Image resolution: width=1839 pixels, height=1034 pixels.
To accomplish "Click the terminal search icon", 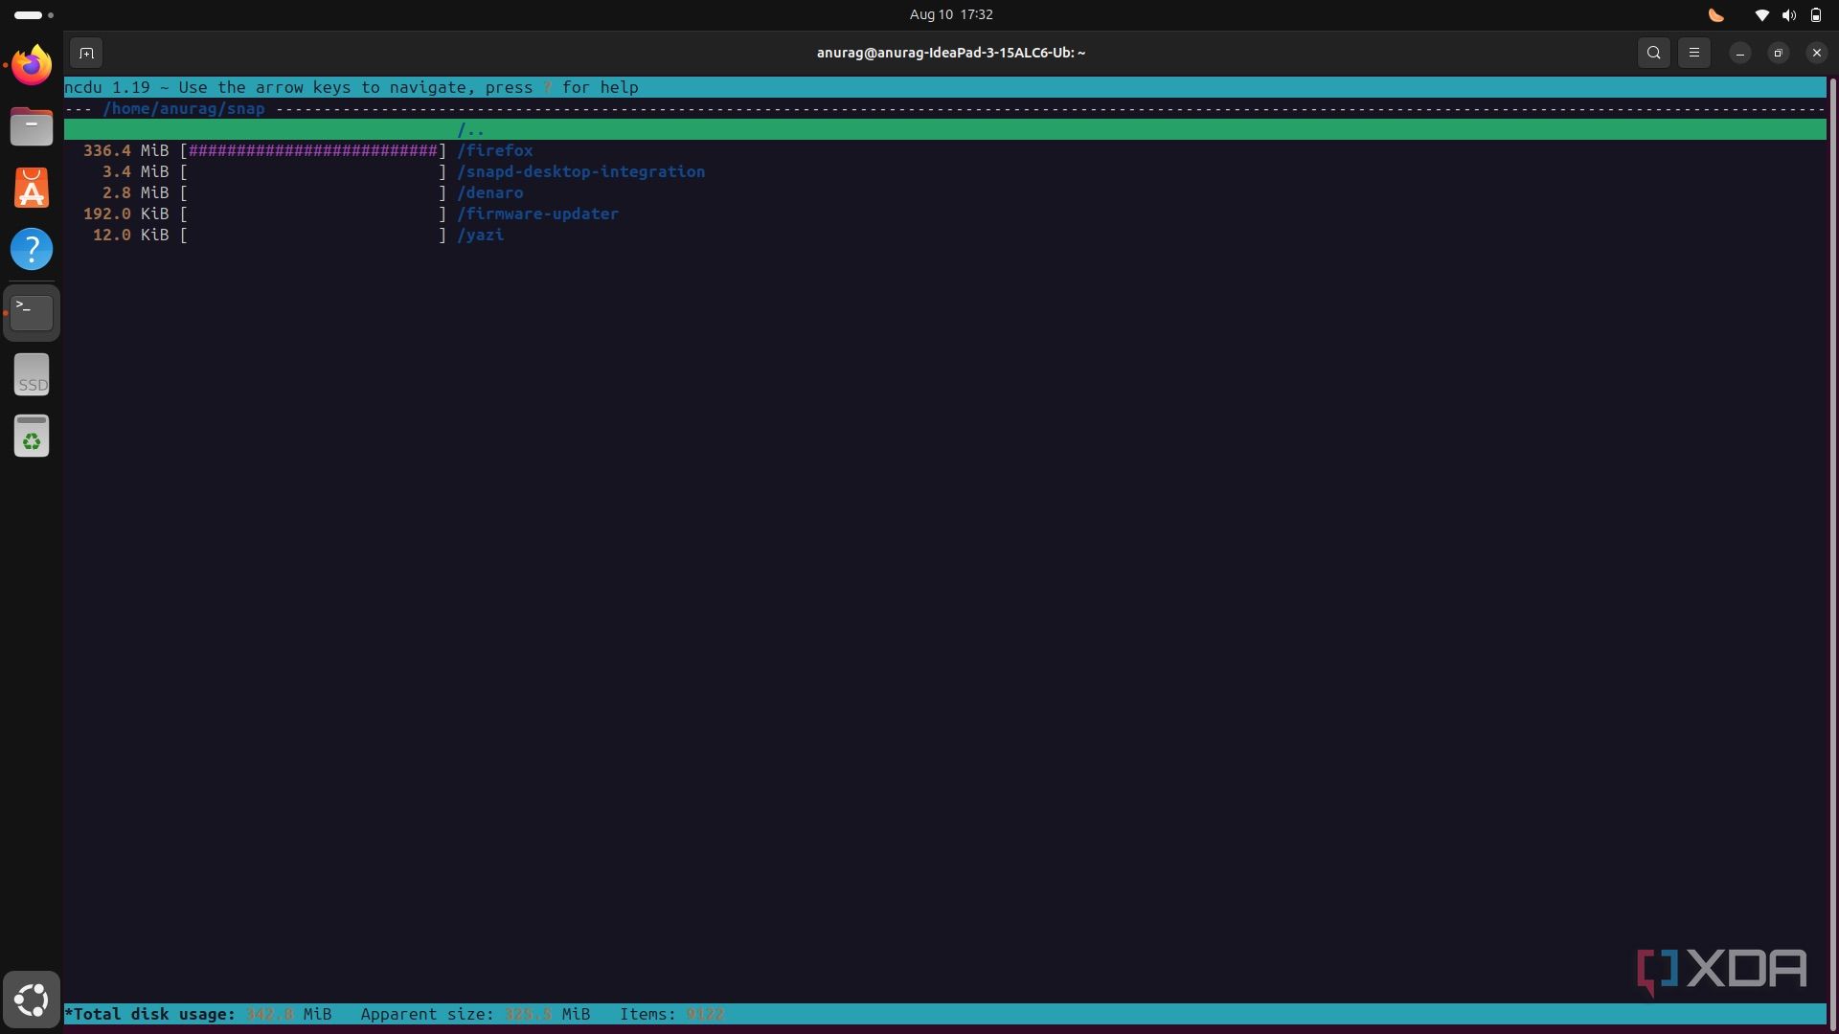I will 1654,53.
